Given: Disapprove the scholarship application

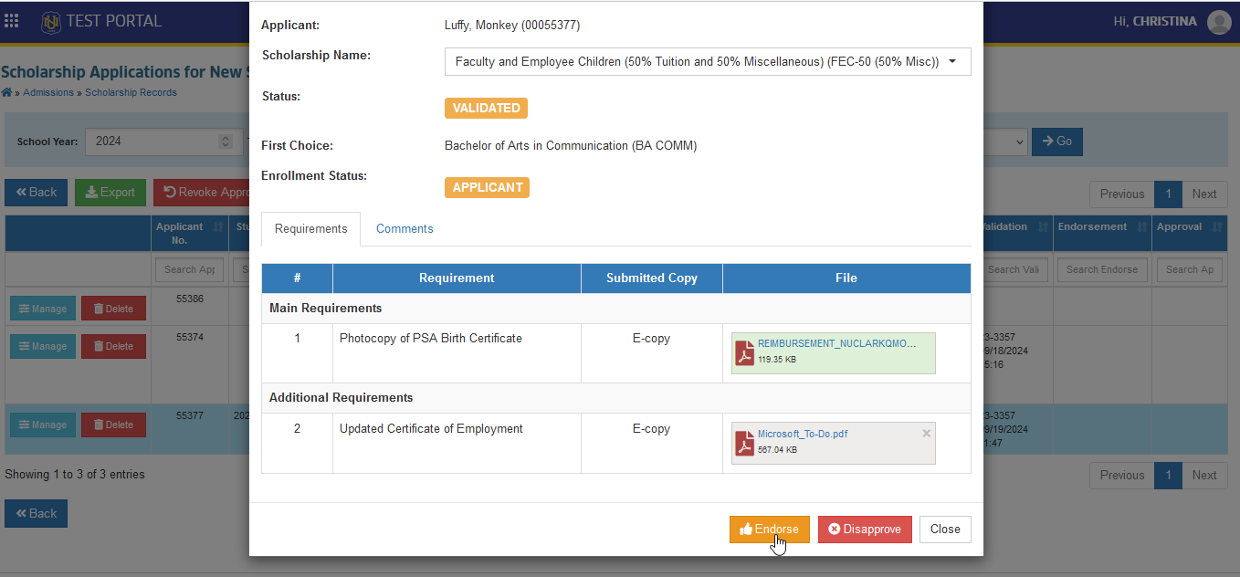Looking at the screenshot, I should 865,530.
